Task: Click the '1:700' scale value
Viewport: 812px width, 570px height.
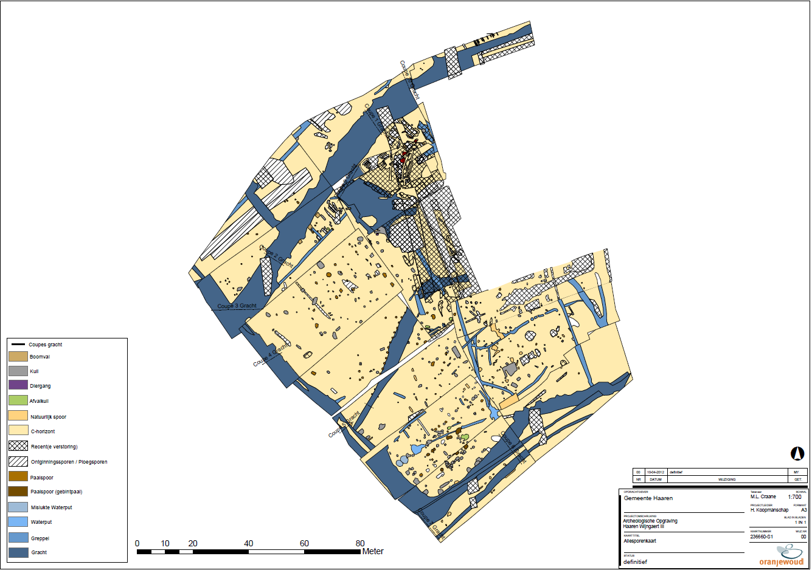Action: (x=794, y=497)
